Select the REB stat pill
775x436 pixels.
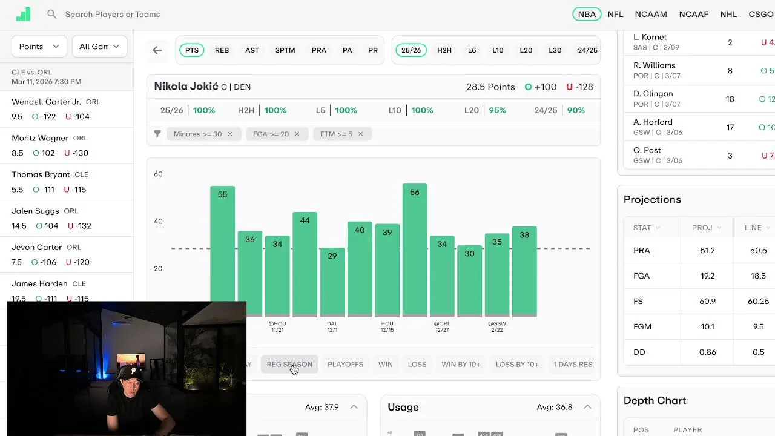click(x=222, y=50)
